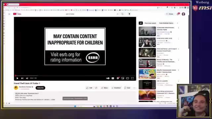Open the notifications bell
Viewport: 212px width, 119px height.
pos(178,14)
